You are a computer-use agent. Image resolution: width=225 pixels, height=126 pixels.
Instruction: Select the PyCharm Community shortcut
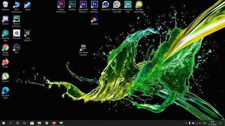[17, 21]
